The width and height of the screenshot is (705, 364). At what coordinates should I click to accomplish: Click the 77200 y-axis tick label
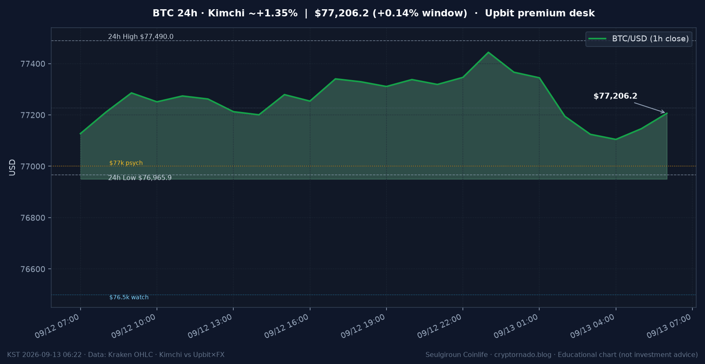pyautogui.click(x=33, y=115)
